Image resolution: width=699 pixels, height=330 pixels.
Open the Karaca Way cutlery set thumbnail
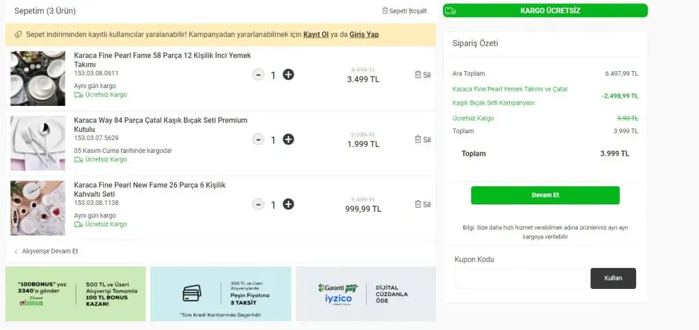[x=38, y=143]
